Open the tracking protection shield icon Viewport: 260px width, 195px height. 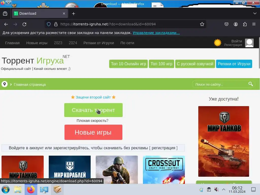click(x=48, y=24)
